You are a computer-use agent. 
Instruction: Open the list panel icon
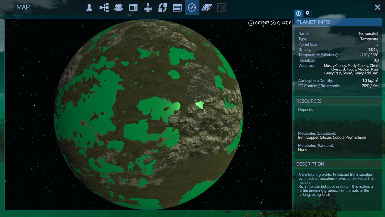click(177, 8)
